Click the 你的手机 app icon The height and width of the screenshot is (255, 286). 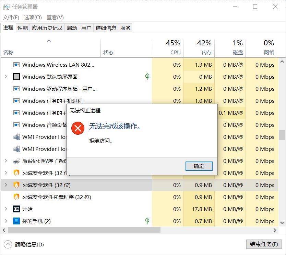(x=16, y=221)
